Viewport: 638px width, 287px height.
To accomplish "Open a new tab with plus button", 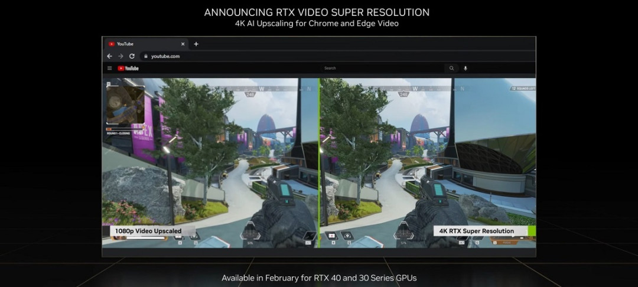I will (x=196, y=44).
